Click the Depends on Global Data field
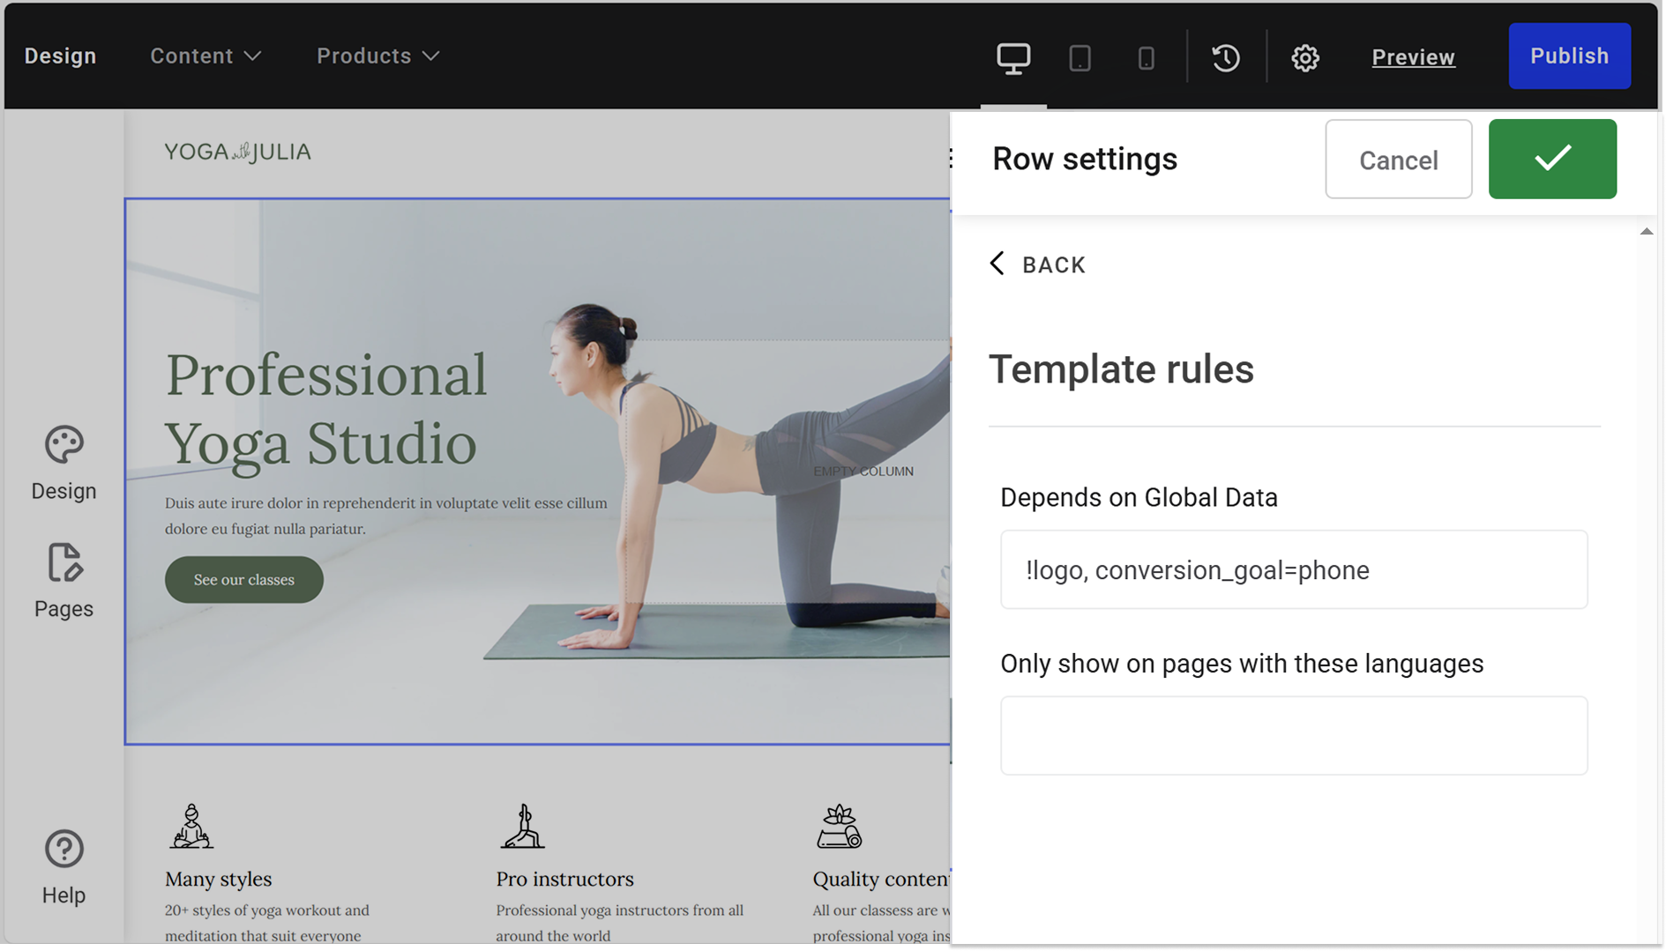The image size is (1666, 951). click(x=1293, y=569)
